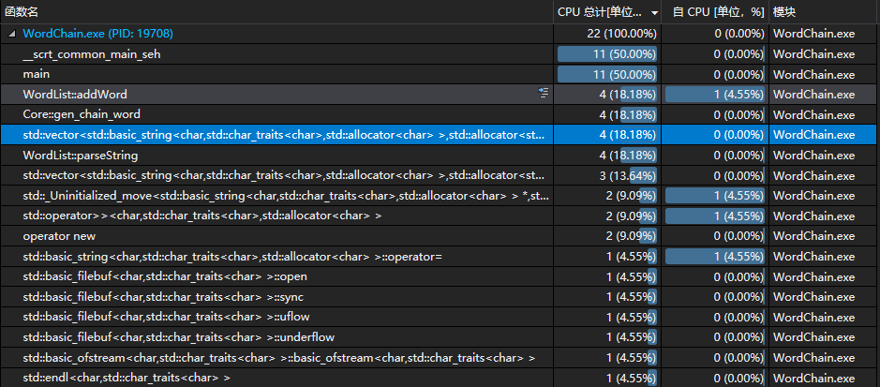This screenshot has height=387, width=880.
Task: Click the 2 (9.09%) cell of std::operator>>
Action: click(606, 216)
